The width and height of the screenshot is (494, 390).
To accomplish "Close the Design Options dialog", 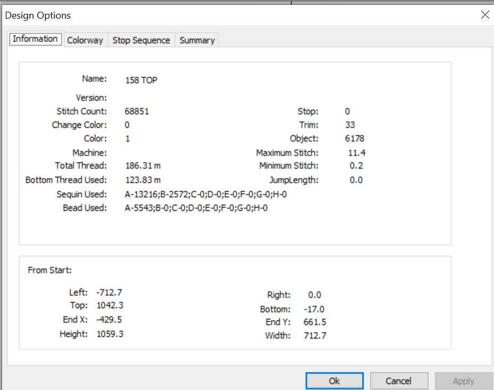I will [x=485, y=14].
